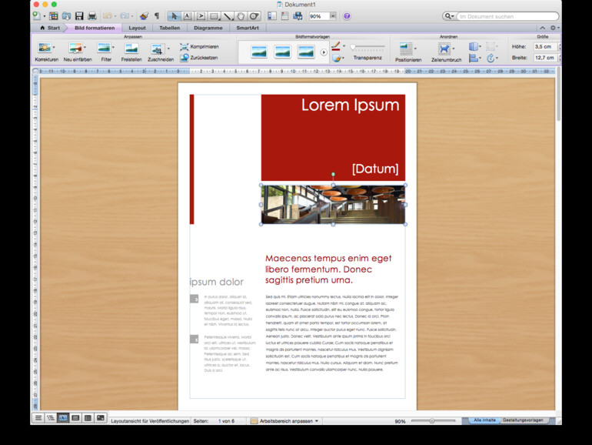Open the SmartArt ribbon tab

(248, 28)
